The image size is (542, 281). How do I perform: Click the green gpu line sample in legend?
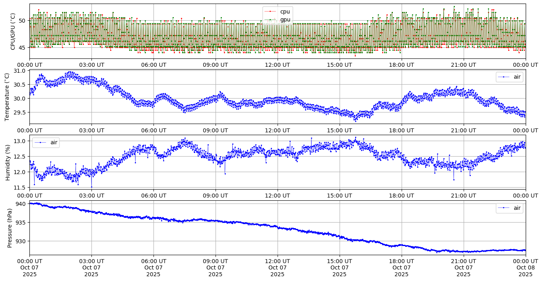pyautogui.click(x=270, y=19)
